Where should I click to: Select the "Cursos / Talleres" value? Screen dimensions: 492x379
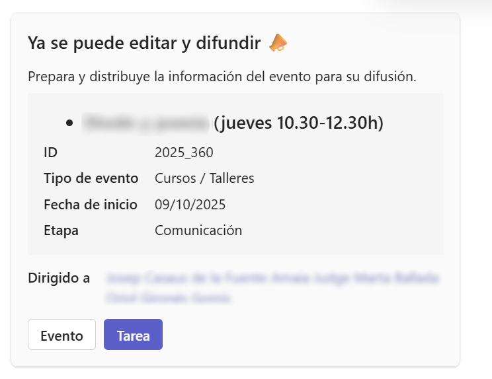pos(204,178)
